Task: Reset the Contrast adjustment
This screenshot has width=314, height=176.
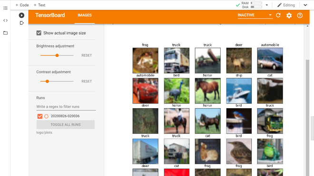Action: tap(87, 81)
